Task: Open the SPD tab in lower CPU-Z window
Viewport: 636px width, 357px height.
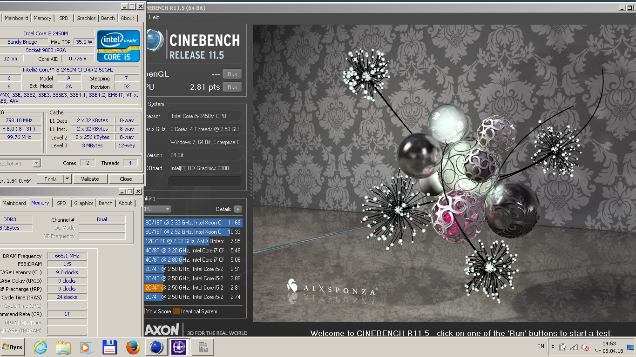Action: pos(61,203)
